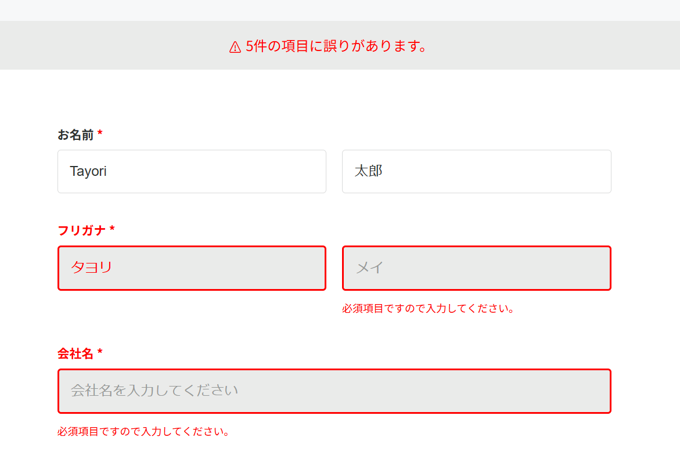Click the empty space below the タヨリ field

pos(192,309)
